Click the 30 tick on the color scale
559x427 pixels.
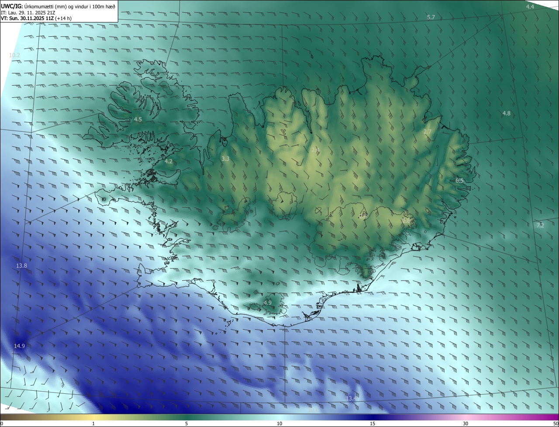tap(466, 424)
